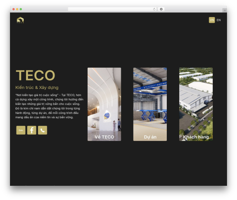Open the Facebook page icon
Screen dimensions: 237x200
click(x=32, y=130)
